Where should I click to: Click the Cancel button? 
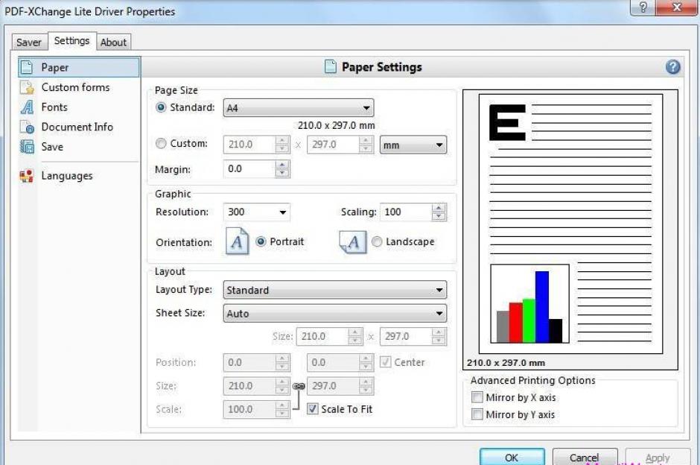584,457
